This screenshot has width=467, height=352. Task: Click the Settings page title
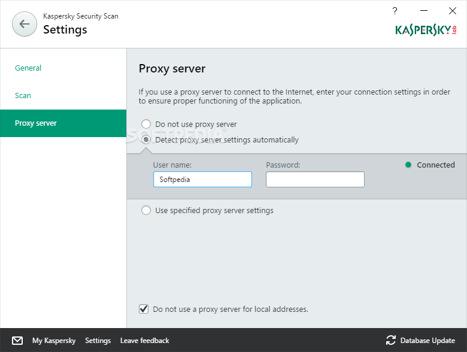[x=65, y=30]
